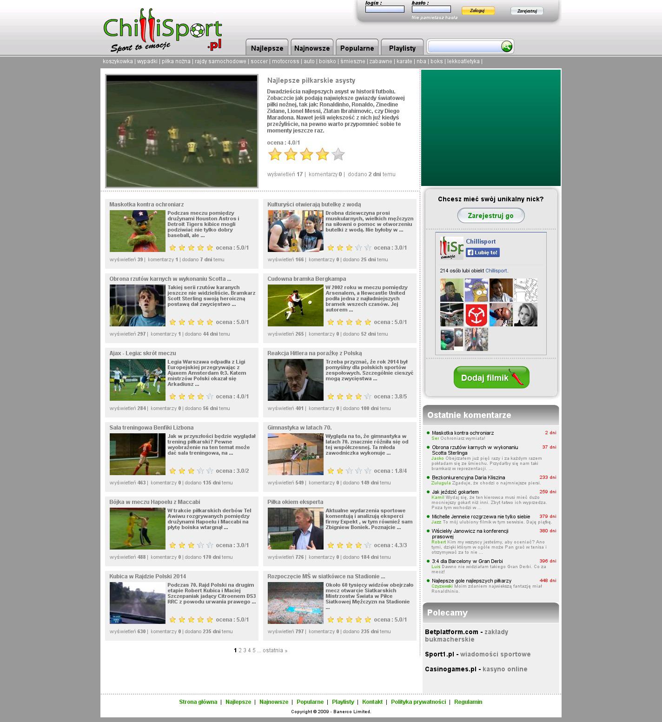
Task: Go to page 2 of results
Action: (240, 650)
